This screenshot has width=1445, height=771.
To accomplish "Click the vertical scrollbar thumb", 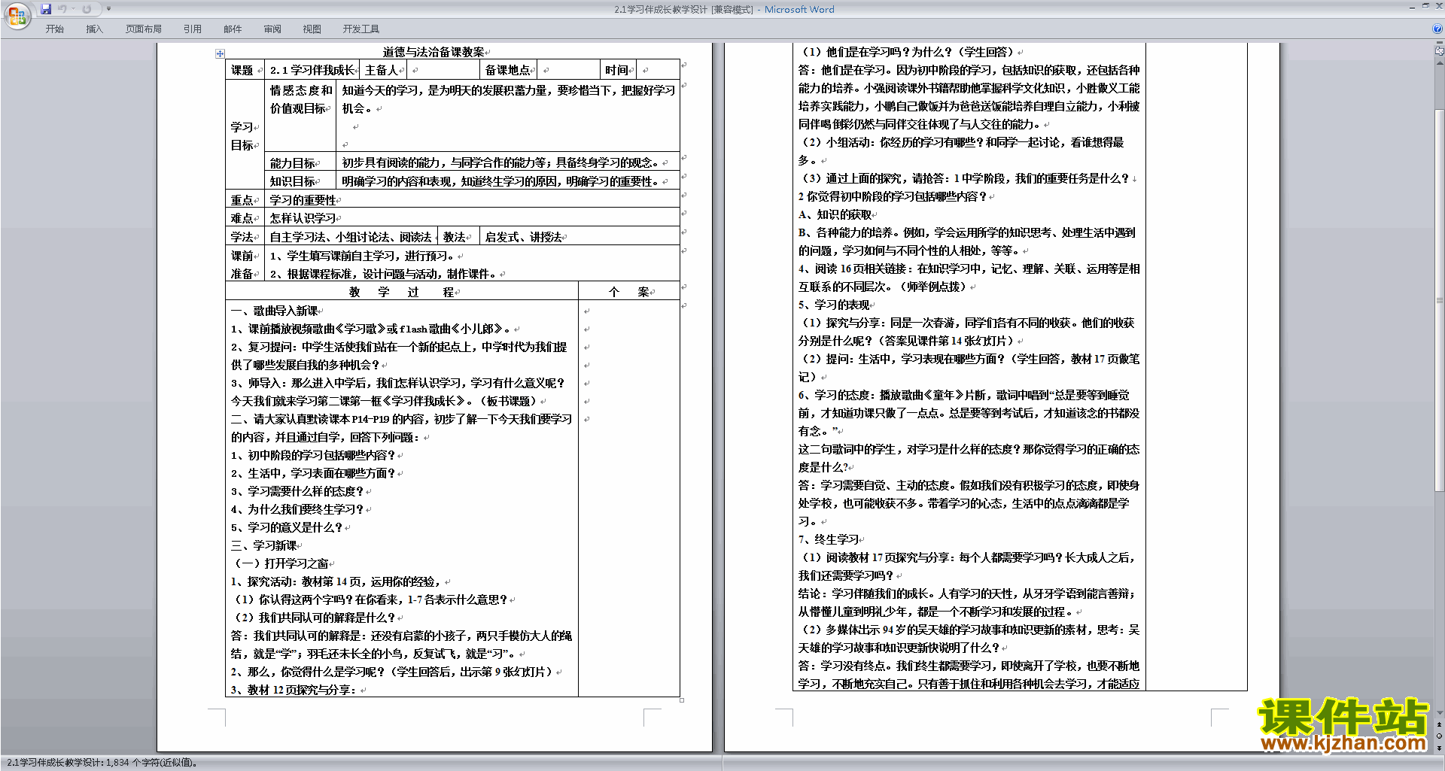I will [1440, 299].
